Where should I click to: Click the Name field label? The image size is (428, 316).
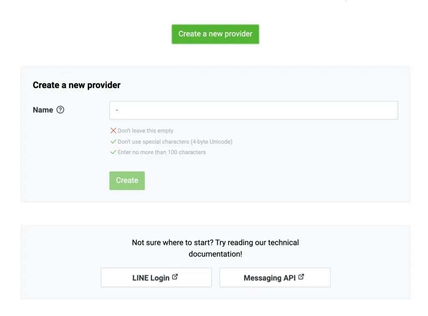[43, 110]
